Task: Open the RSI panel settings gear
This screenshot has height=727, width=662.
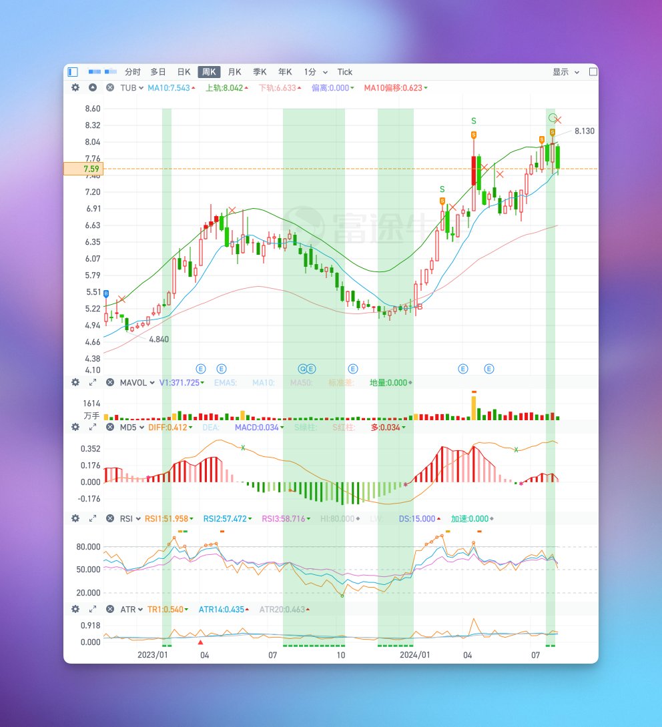Action: click(x=75, y=518)
